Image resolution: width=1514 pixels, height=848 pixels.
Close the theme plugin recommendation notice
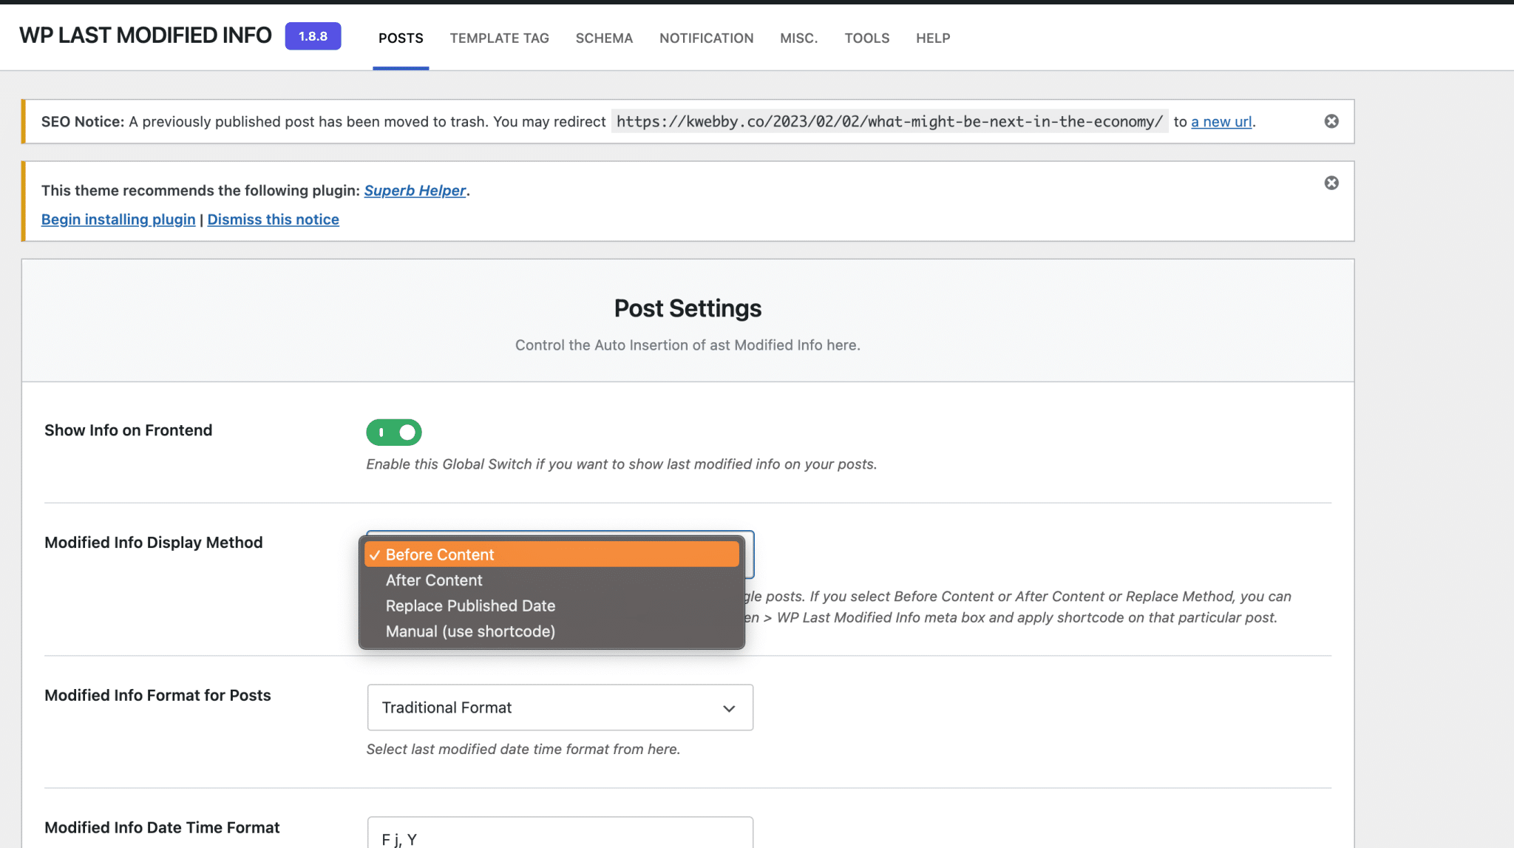1331,182
